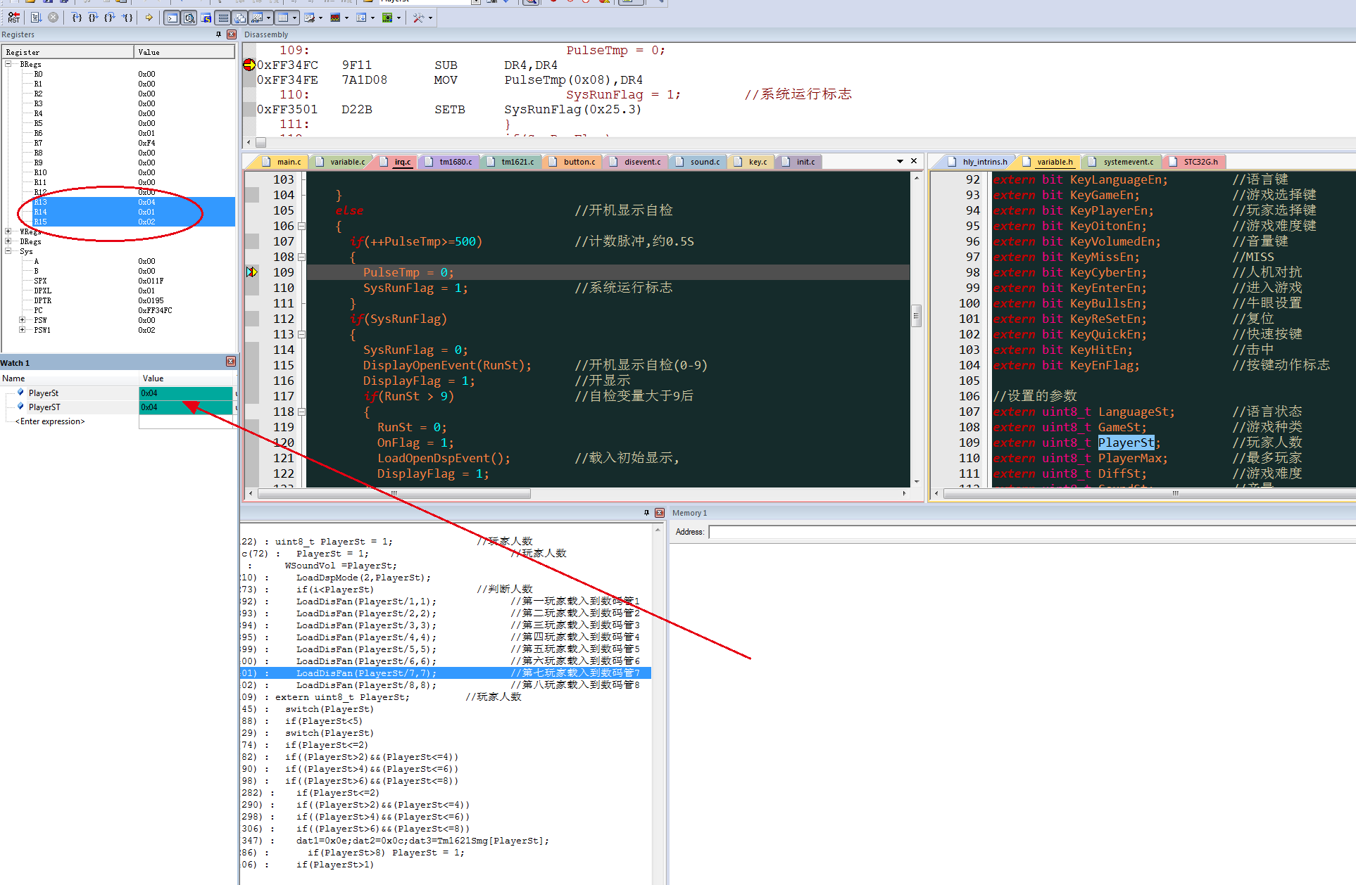Click the Step over icon
This screenshot has width=1356, height=885.
pos(93,18)
